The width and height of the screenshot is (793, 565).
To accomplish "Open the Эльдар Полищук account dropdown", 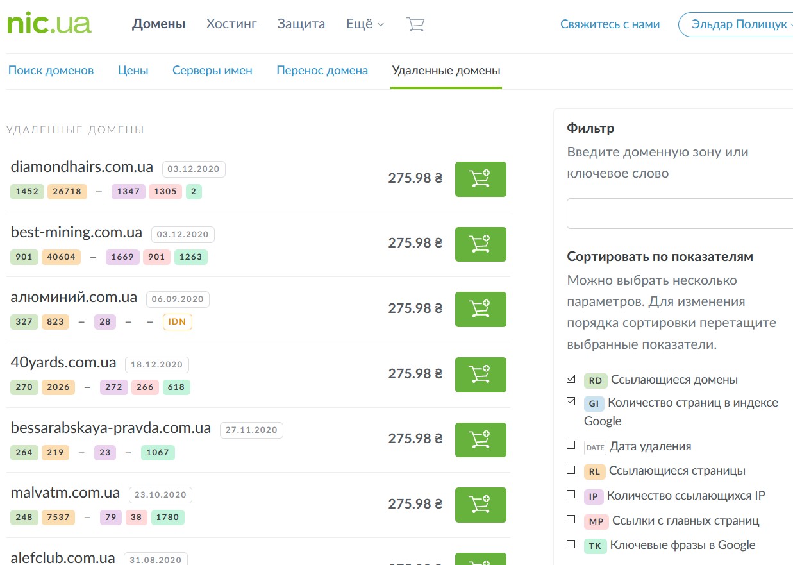I will tap(737, 24).
